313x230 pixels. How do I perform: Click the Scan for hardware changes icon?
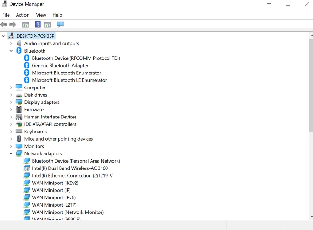coord(60,24)
